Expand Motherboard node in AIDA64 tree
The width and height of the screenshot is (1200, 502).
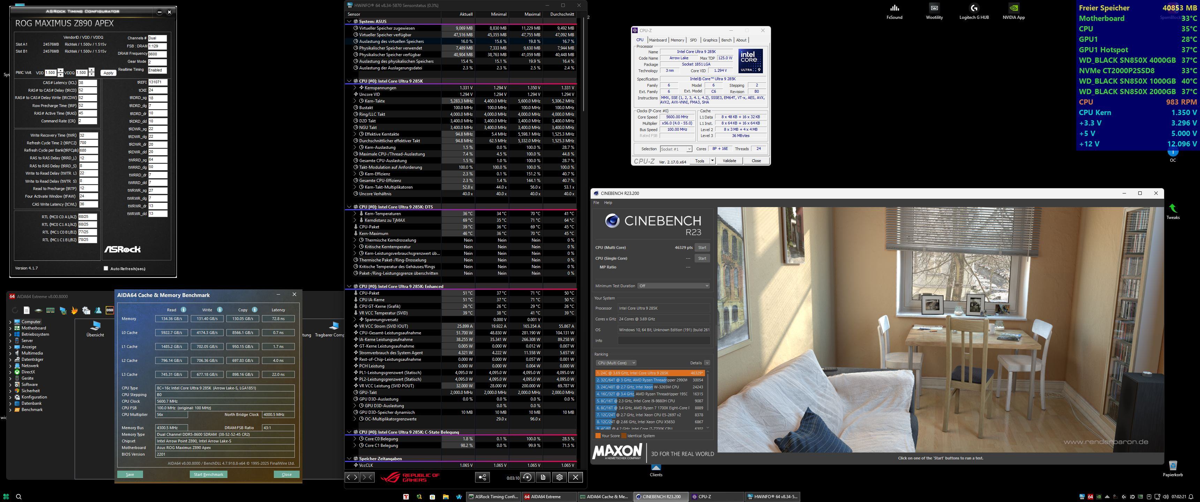(10, 328)
